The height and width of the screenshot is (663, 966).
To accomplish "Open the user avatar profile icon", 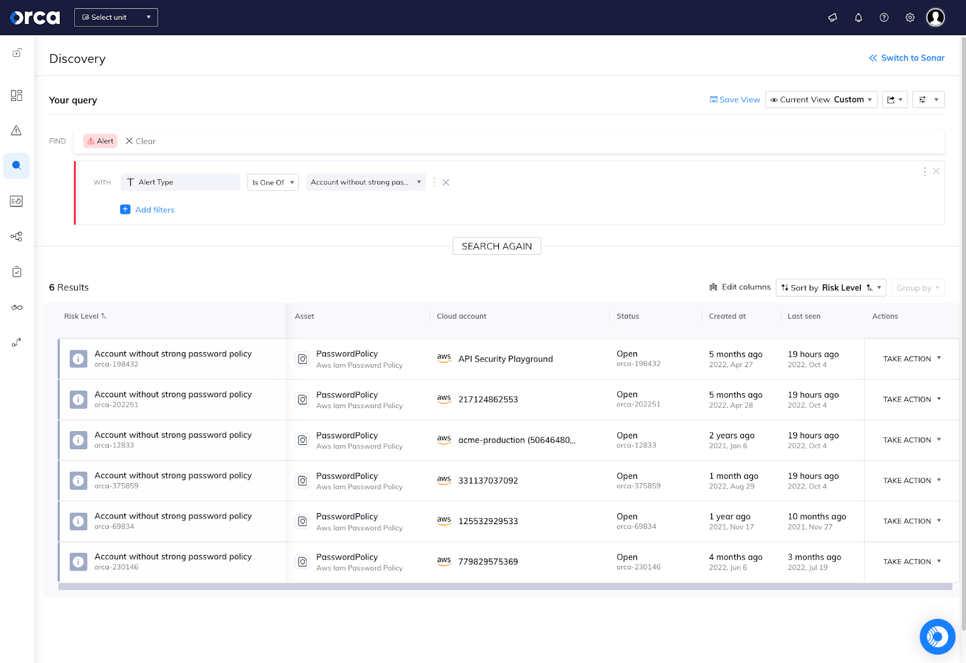I will coord(935,18).
